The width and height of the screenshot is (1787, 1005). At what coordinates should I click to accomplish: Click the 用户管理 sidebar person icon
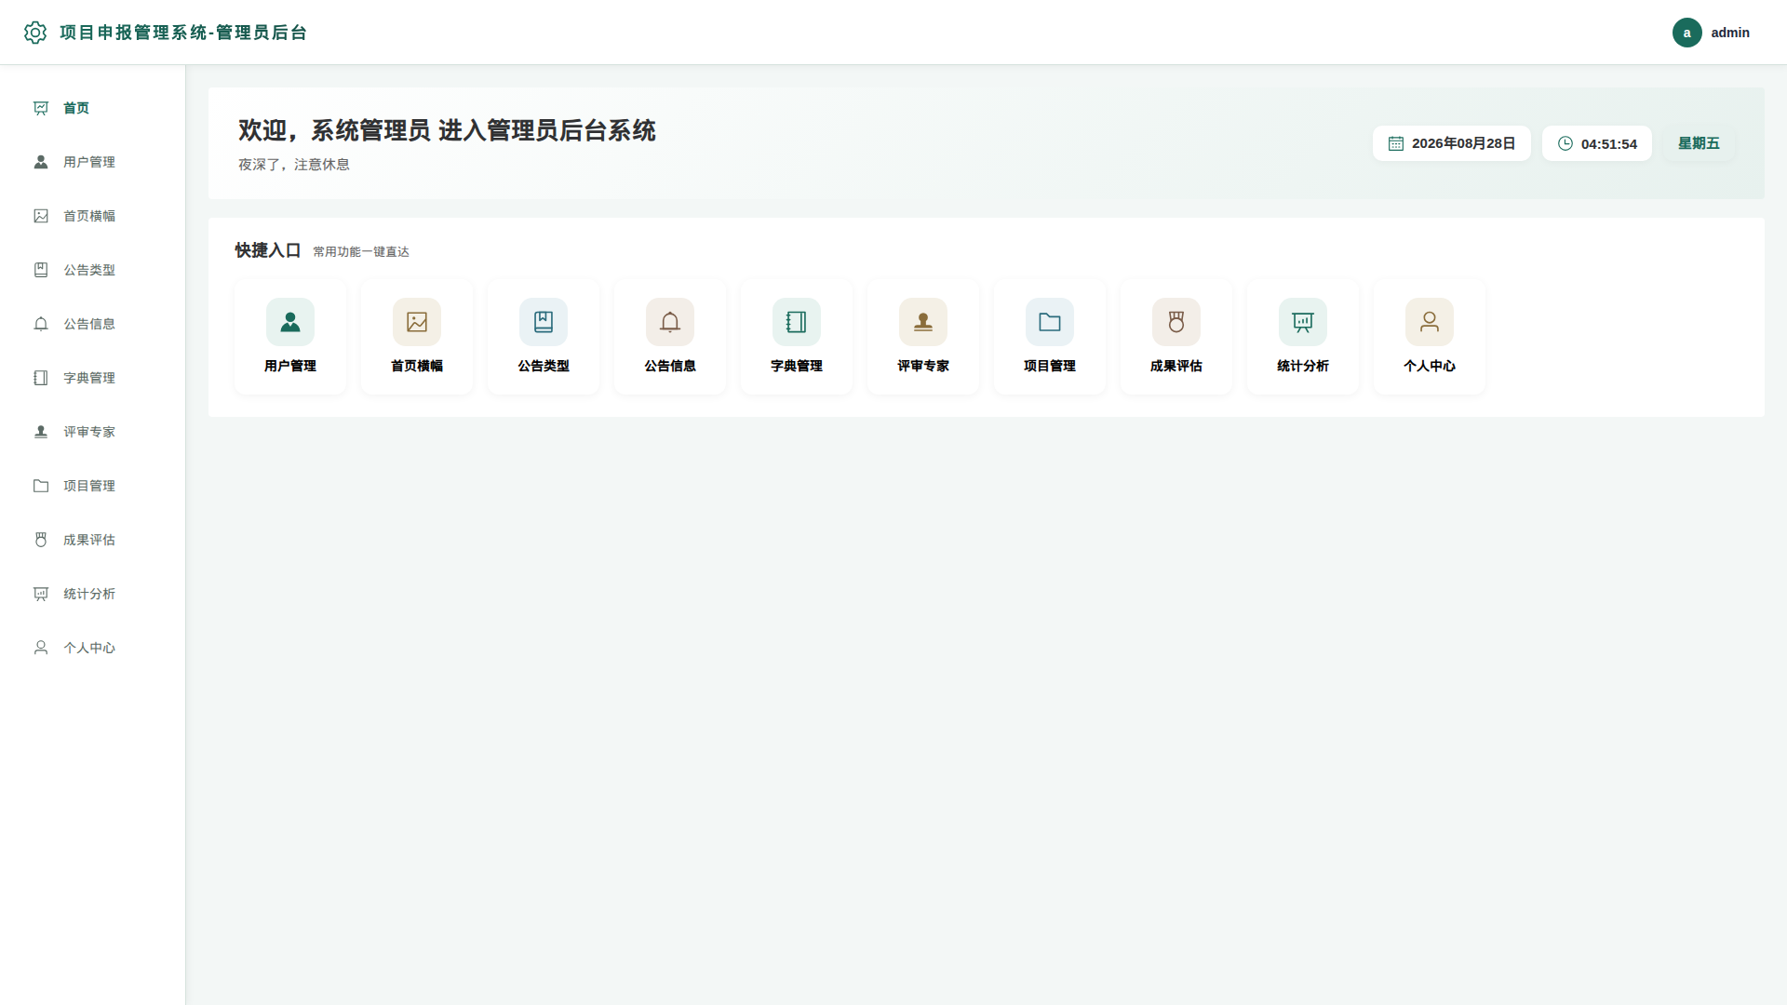tap(41, 162)
